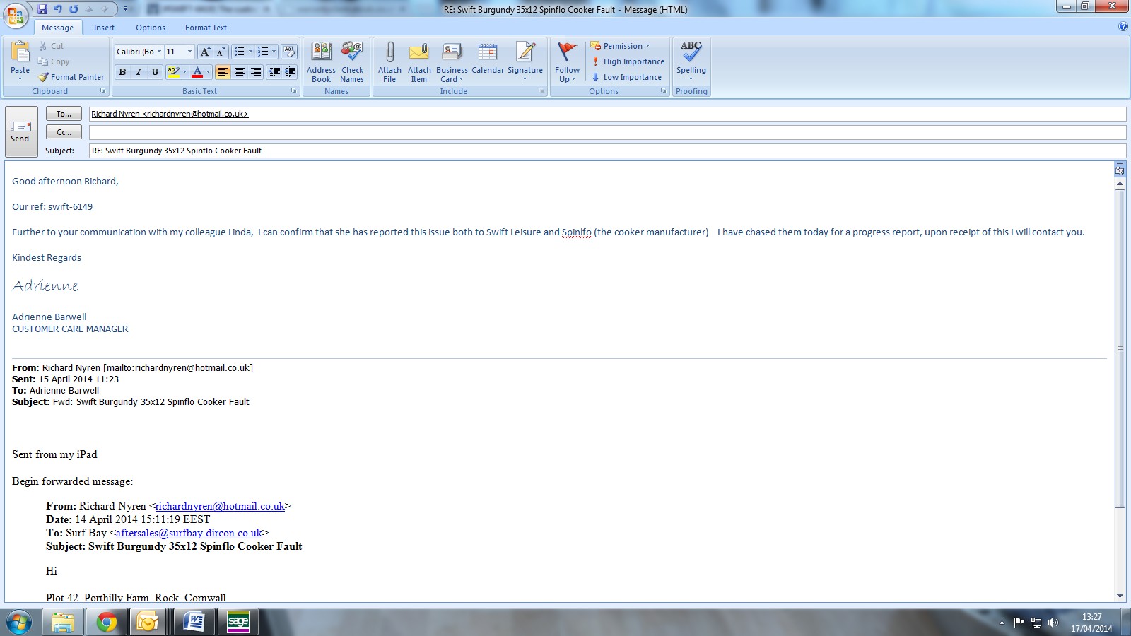Open the Address Book
The image size is (1131, 636).
click(x=321, y=62)
